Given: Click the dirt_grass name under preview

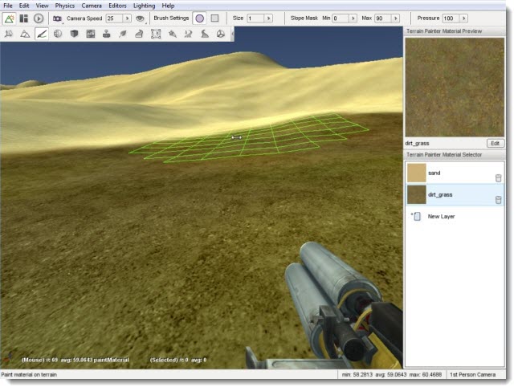Looking at the screenshot, I should pos(417,144).
